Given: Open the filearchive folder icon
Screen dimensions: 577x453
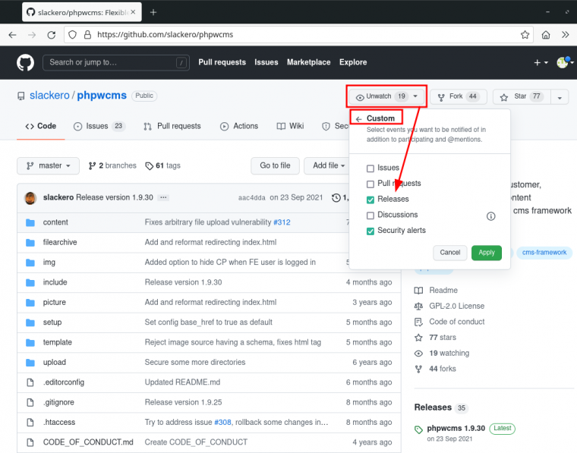Looking at the screenshot, I should [x=30, y=243].
